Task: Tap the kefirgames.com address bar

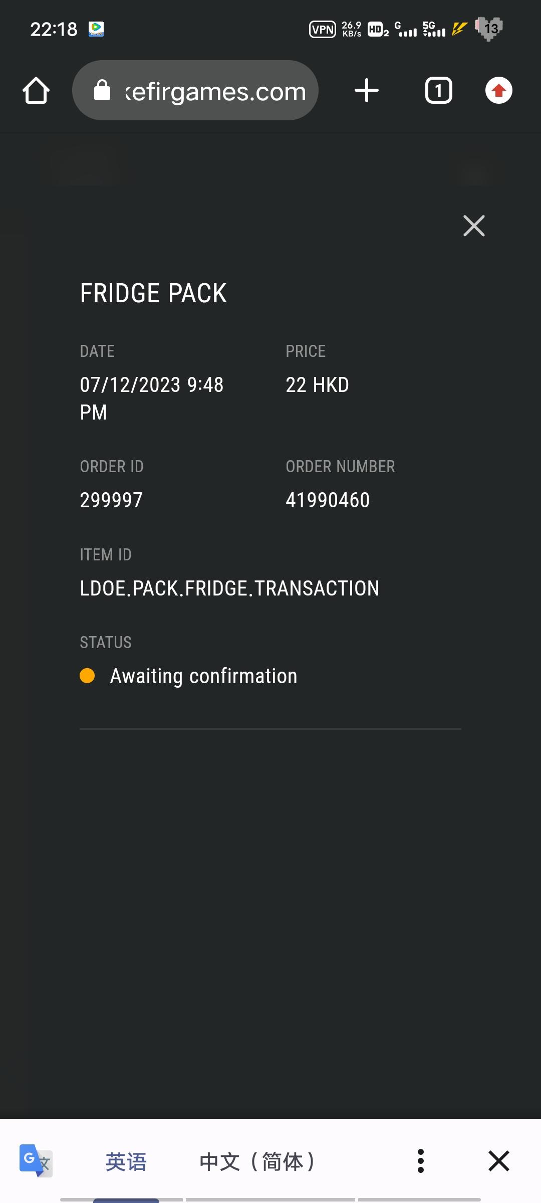Action: [215, 91]
